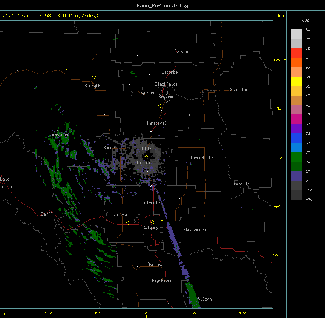Click the Didsbury city label
The height and width of the screenshot is (318, 325).
pyautogui.click(x=145, y=163)
